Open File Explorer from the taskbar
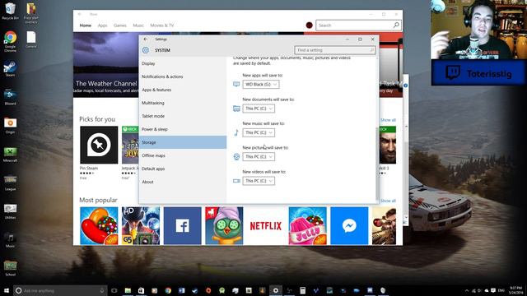 click(128, 290)
